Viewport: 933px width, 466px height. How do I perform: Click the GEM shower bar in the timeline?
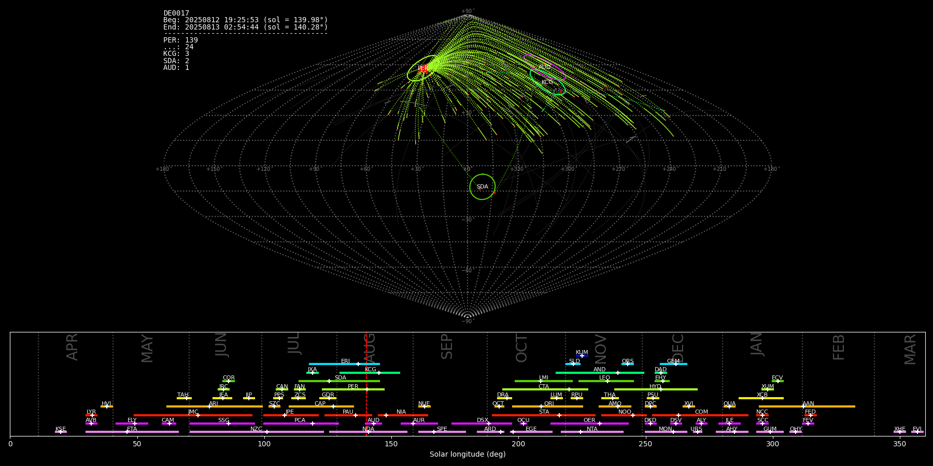click(x=673, y=364)
